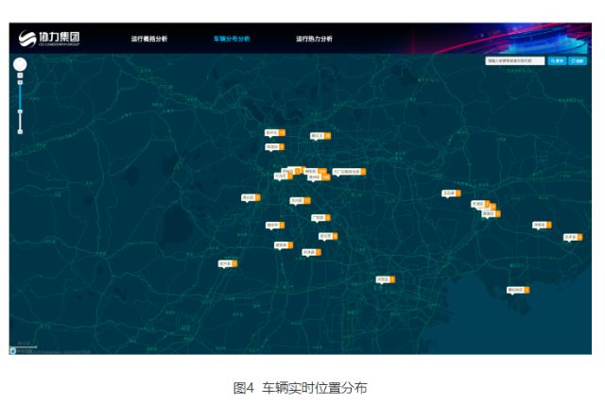Select the 乐亭县 map marker
The width and height of the screenshot is (605, 404).
(x=570, y=237)
